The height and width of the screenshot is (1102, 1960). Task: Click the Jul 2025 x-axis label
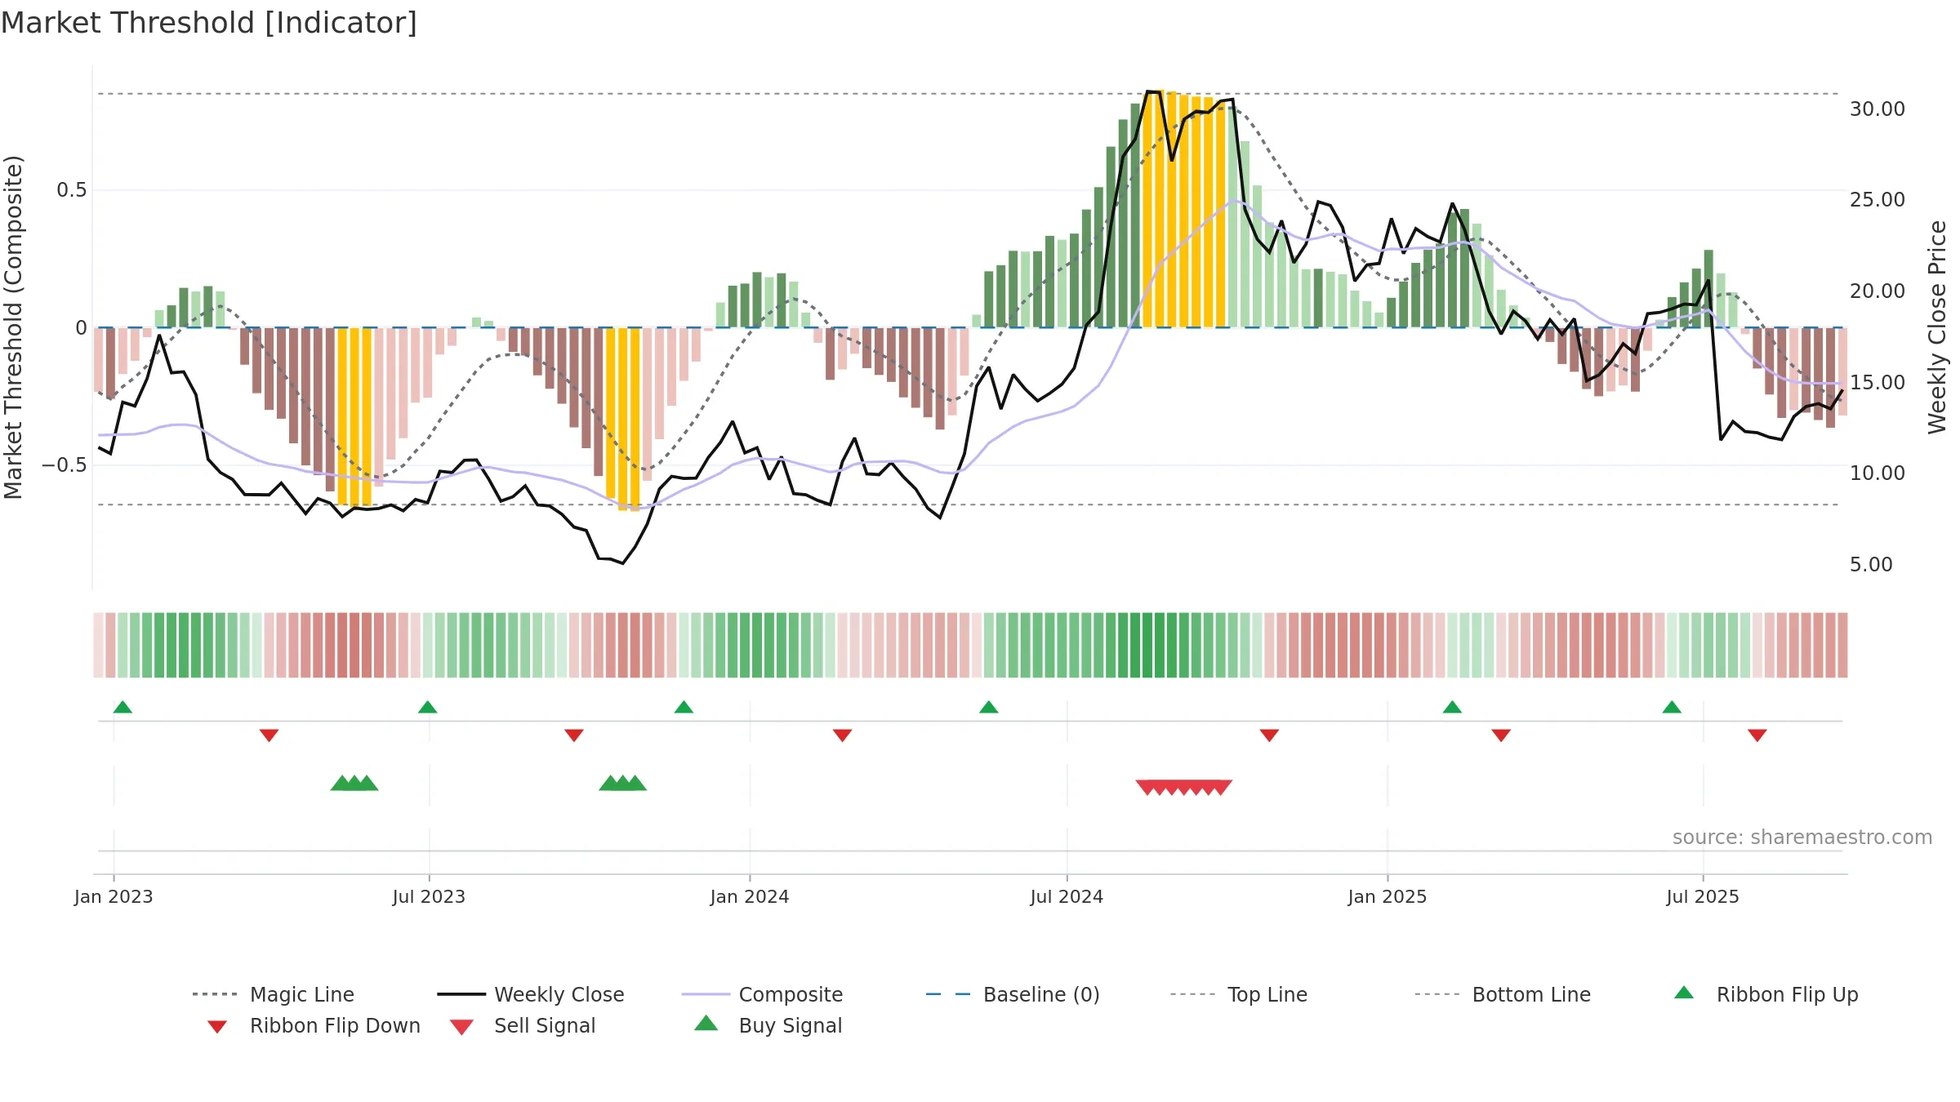(1703, 896)
